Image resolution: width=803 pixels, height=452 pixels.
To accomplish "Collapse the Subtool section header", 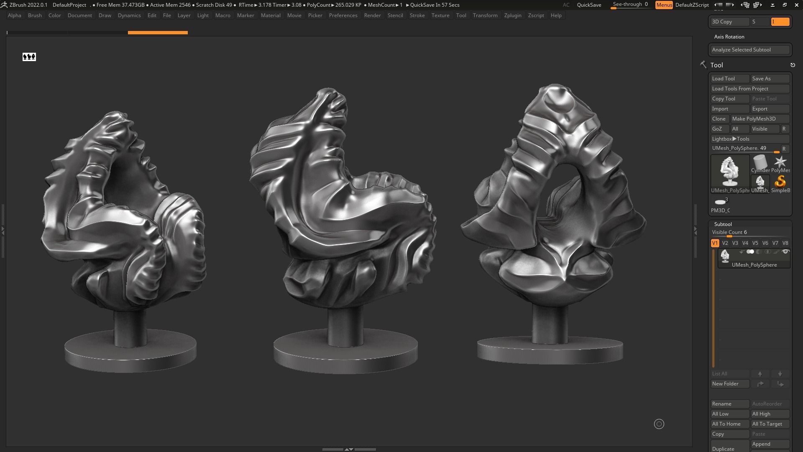I will pyautogui.click(x=723, y=224).
